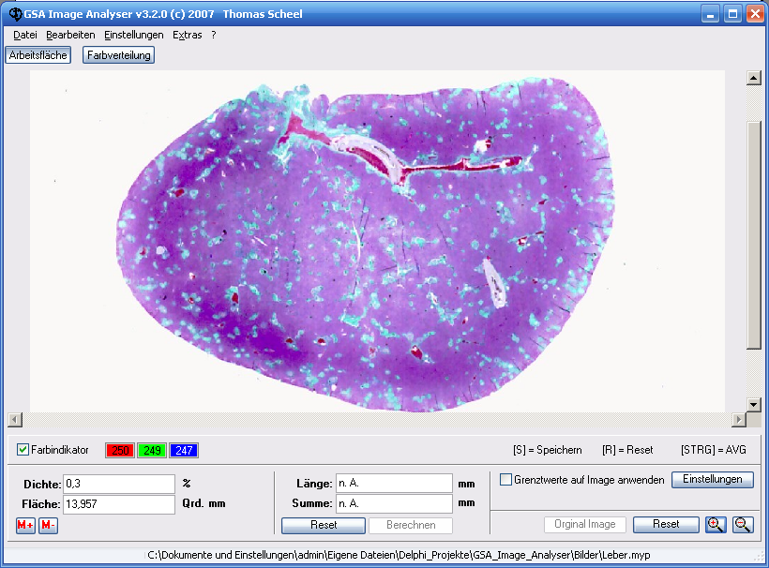Screen dimensions: 769x568
Task: Click the M- memory subtract button
Action: (x=48, y=526)
